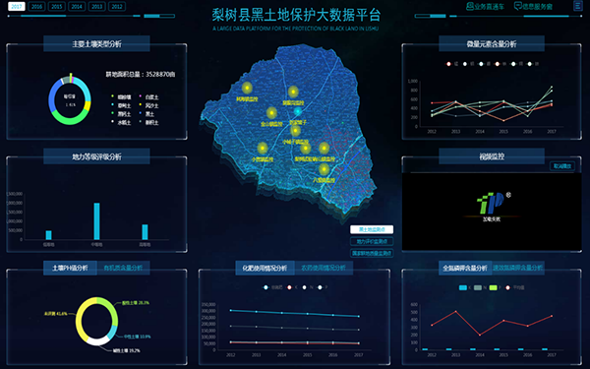
Task: Click the 地力等级评级分析 panel title
Action: (x=96, y=156)
